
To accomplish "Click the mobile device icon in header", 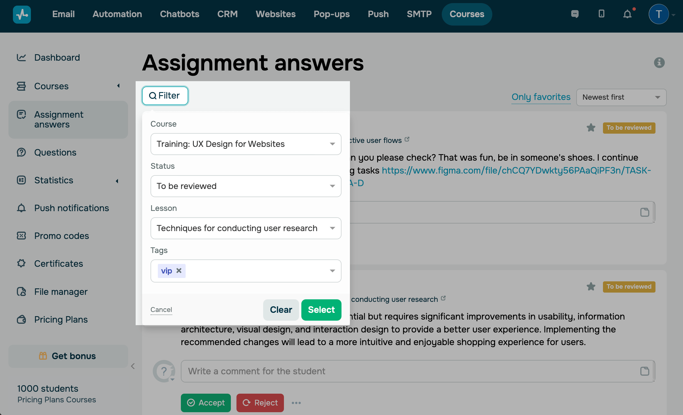I will [601, 14].
